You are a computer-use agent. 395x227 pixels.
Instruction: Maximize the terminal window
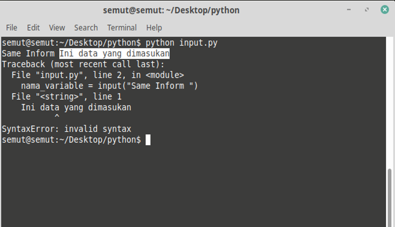[367, 10]
